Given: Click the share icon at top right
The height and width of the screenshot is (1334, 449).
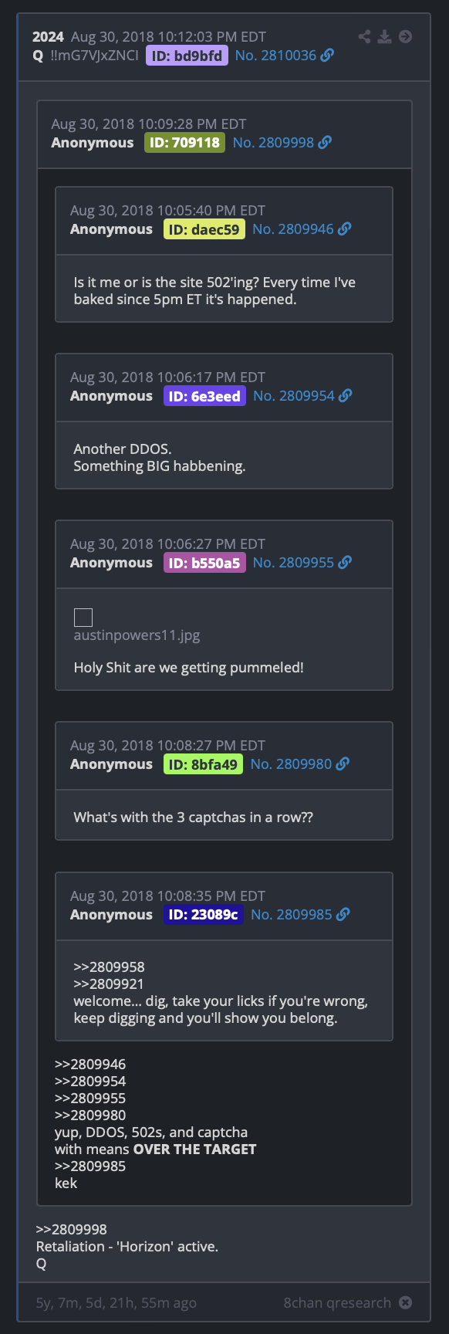Looking at the screenshot, I should pos(364,36).
